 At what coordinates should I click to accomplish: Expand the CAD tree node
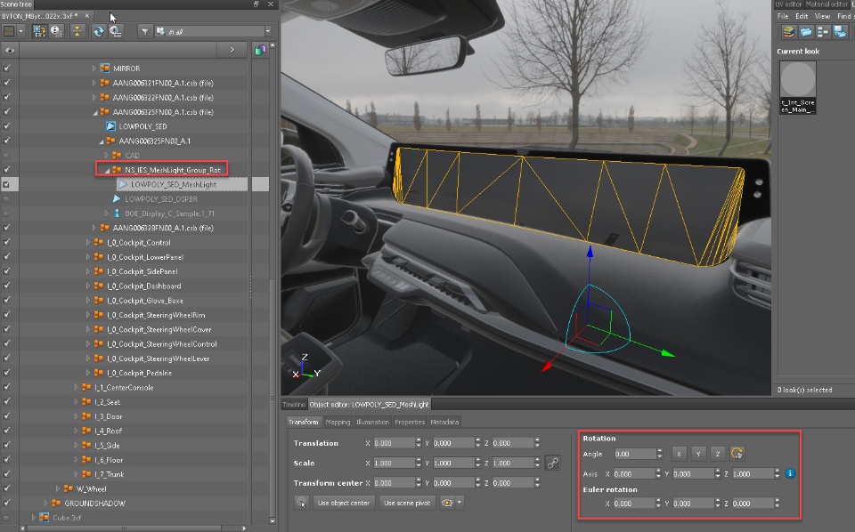(x=106, y=155)
